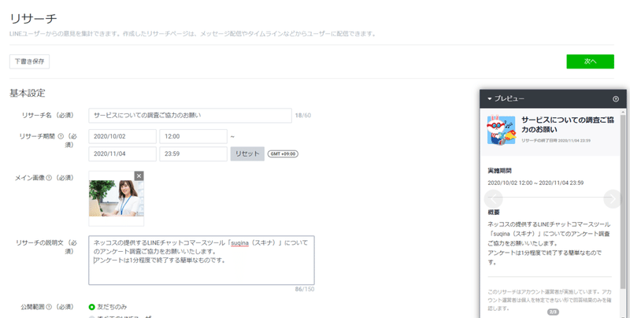Click the preview title サービスについての調査ご協力のお願い

(567, 124)
